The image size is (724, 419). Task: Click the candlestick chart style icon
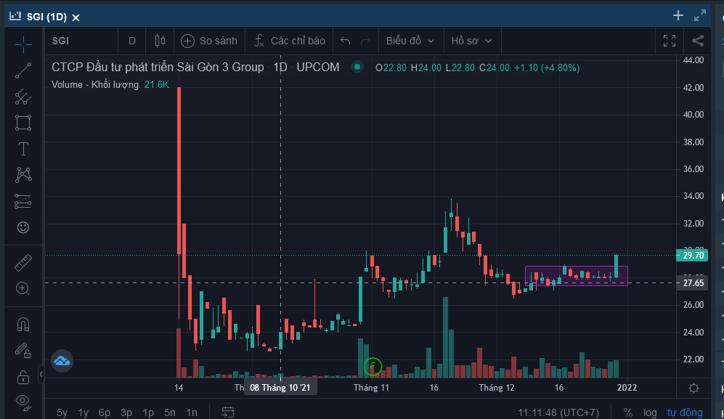tap(160, 41)
